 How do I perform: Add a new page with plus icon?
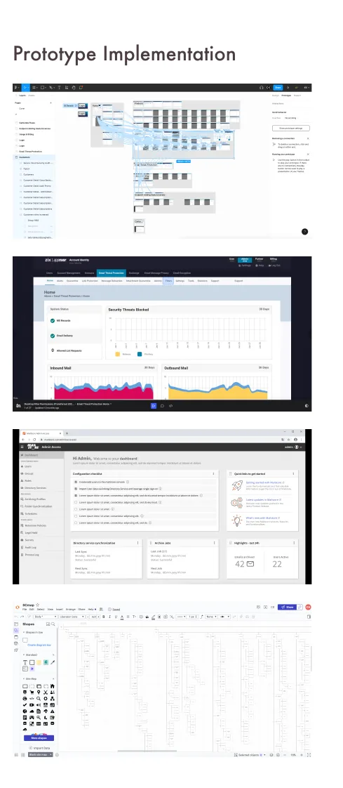[51, 103]
